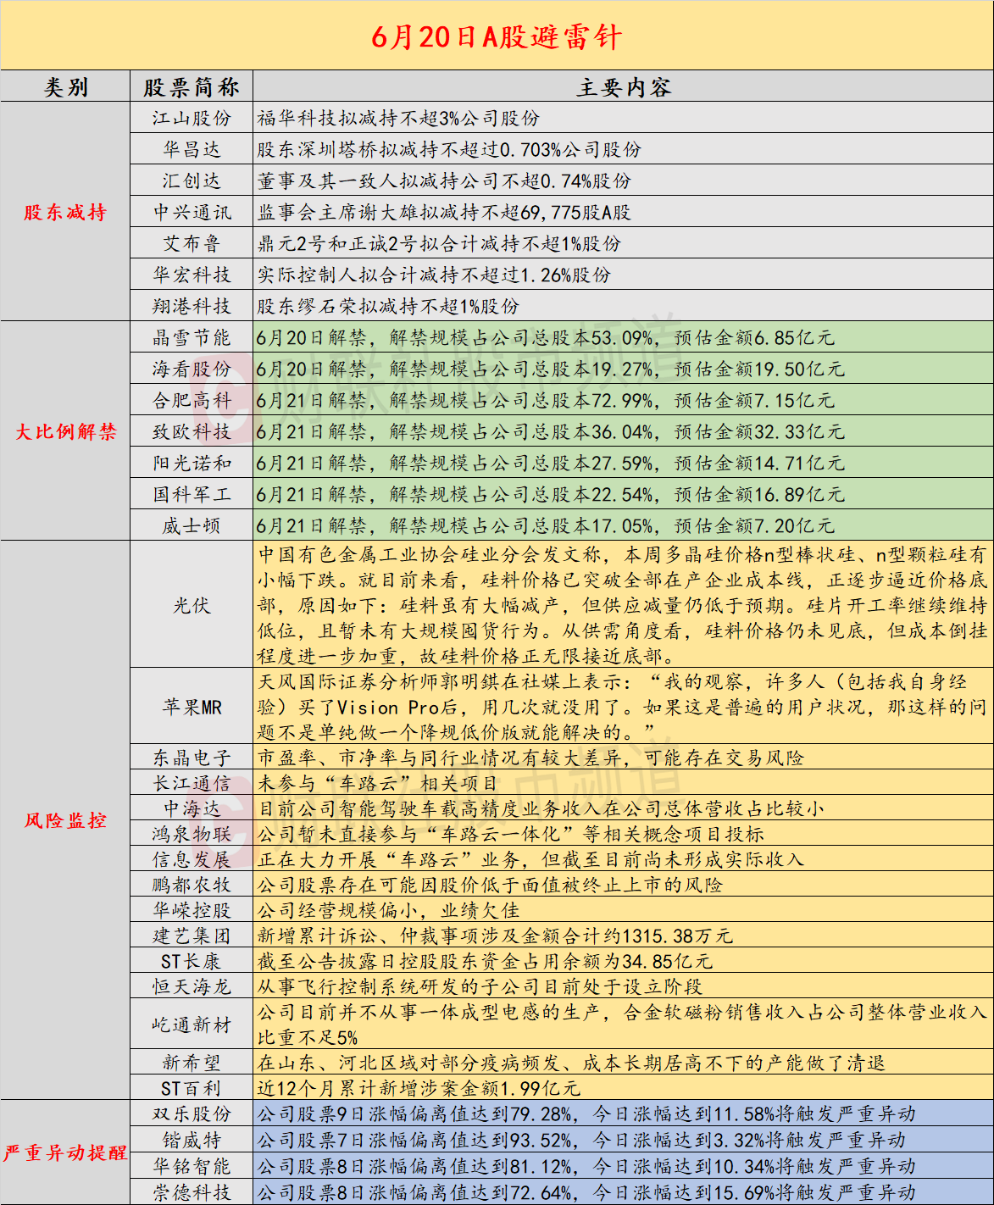This screenshot has height=1205, width=994.
Task: Select the 类别 column header
Action: pos(65,87)
